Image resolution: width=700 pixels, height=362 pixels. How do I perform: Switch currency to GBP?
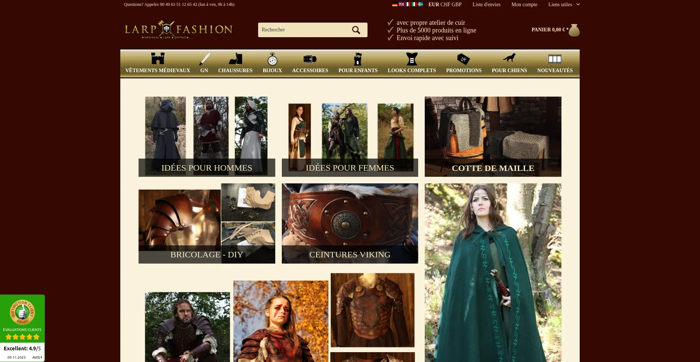tap(456, 4)
